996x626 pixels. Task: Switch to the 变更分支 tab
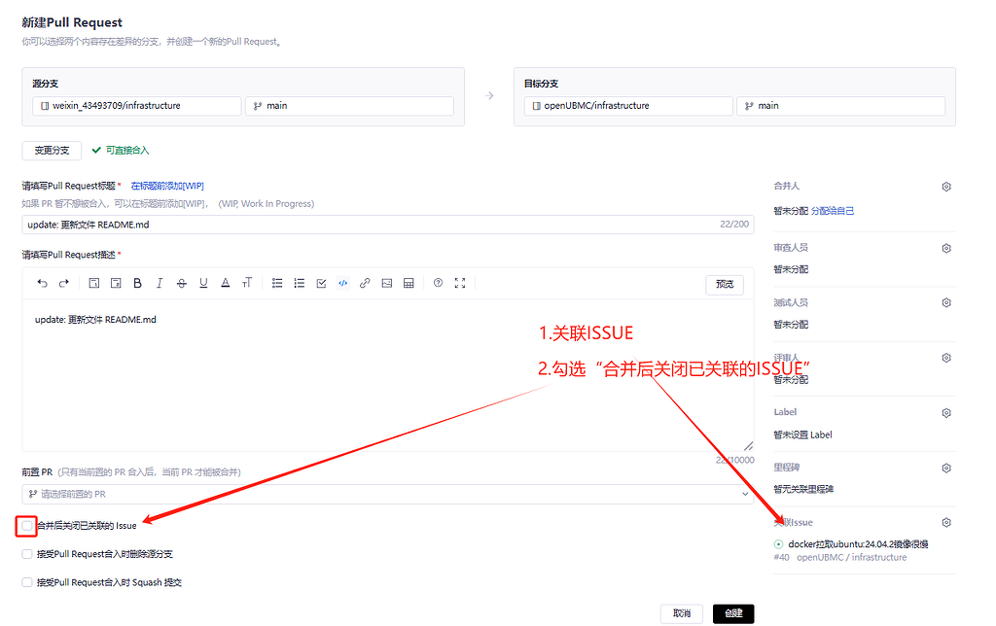pos(51,150)
